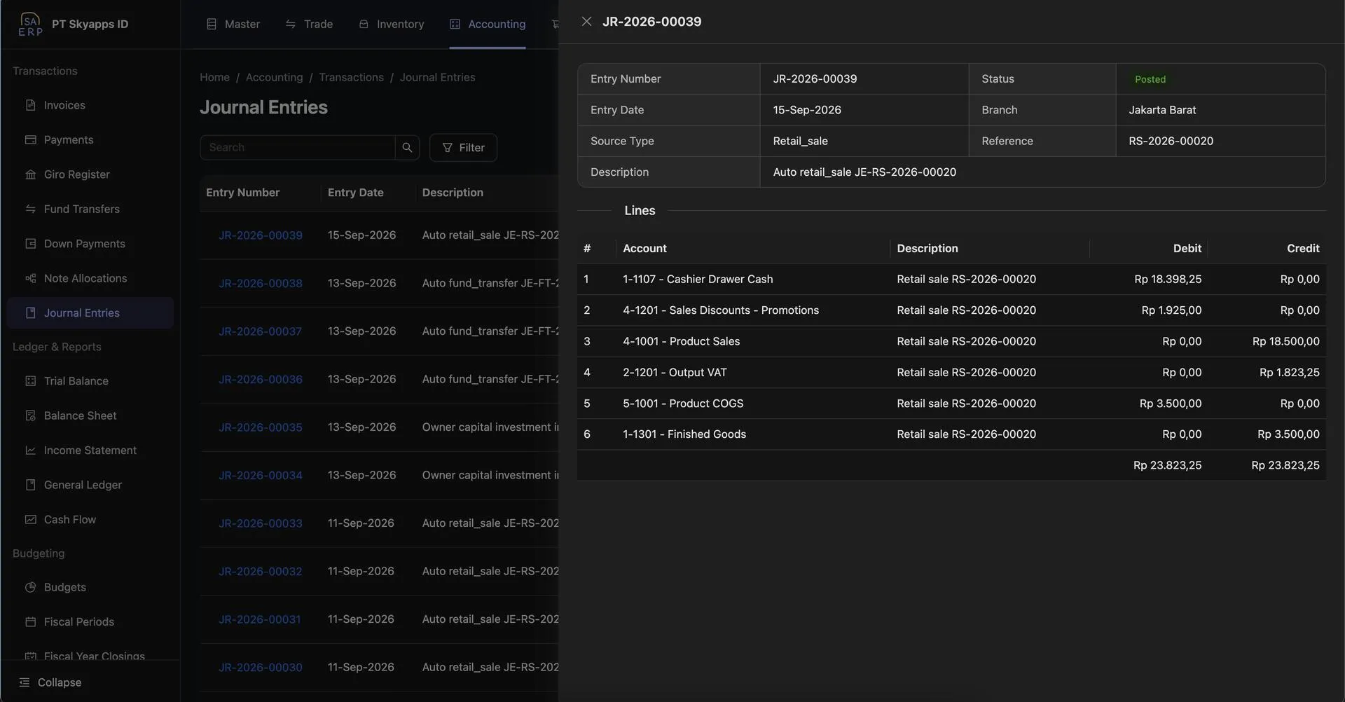The width and height of the screenshot is (1345, 702).
Task: Click the search magnifier icon button
Action: click(x=407, y=148)
